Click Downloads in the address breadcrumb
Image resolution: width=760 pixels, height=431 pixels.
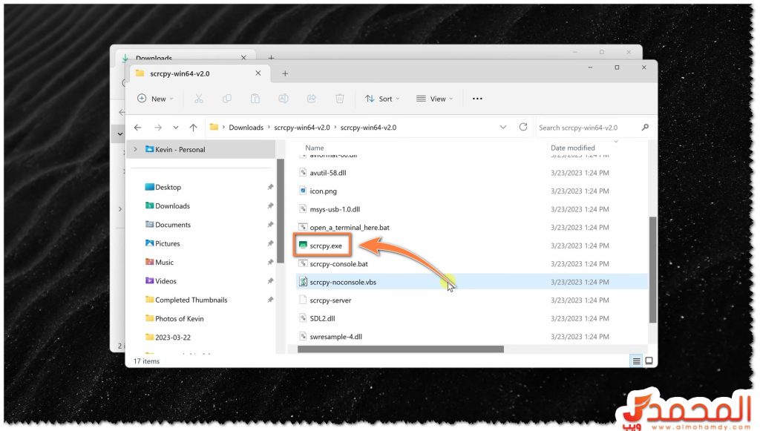pos(246,128)
